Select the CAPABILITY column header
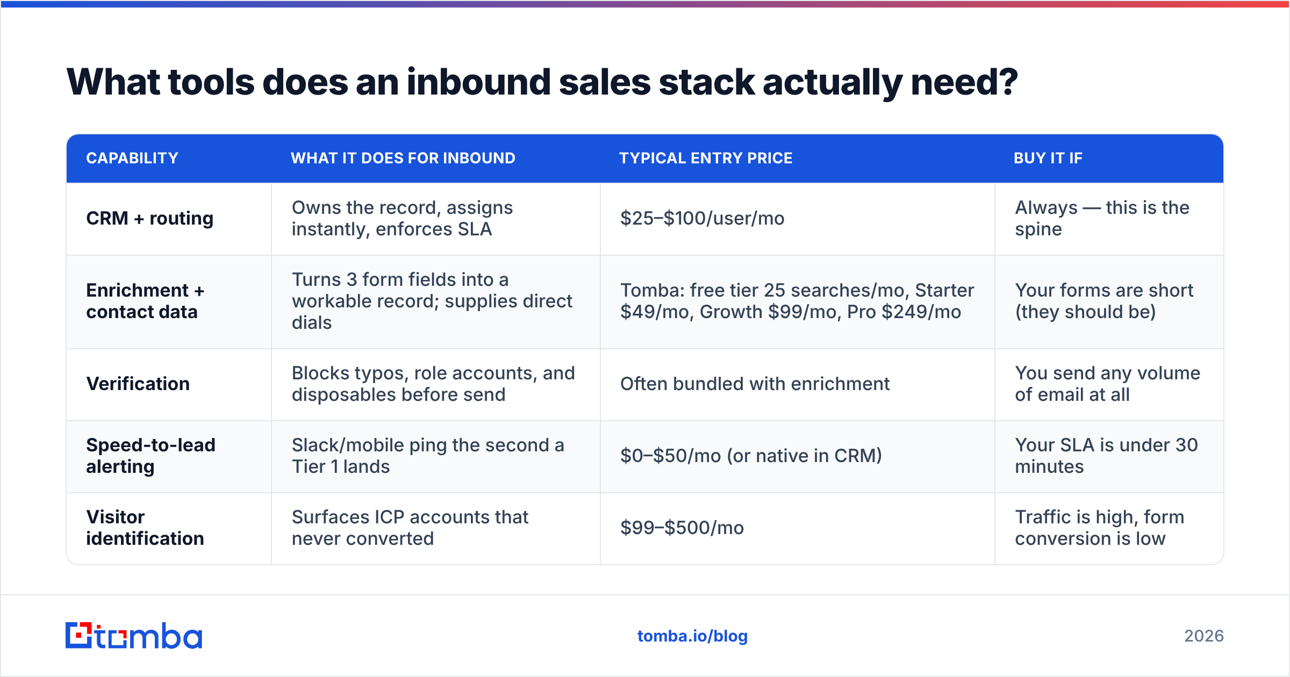1290x677 pixels. [x=132, y=158]
